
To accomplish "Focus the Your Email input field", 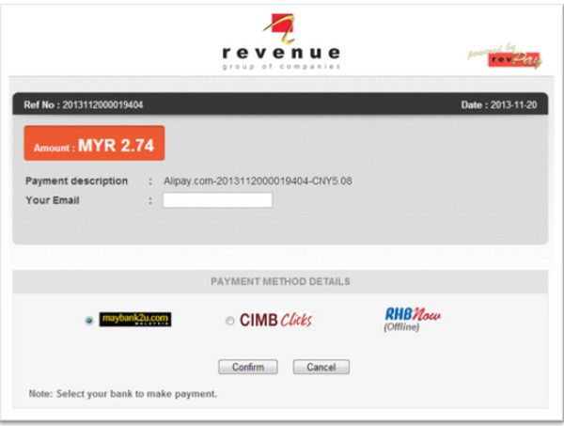I will click(x=217, y=200).
